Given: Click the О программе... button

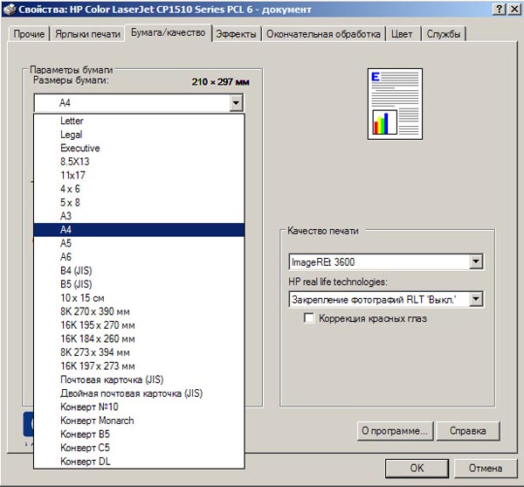Looking at the screenshot, I should click(395, 431).
